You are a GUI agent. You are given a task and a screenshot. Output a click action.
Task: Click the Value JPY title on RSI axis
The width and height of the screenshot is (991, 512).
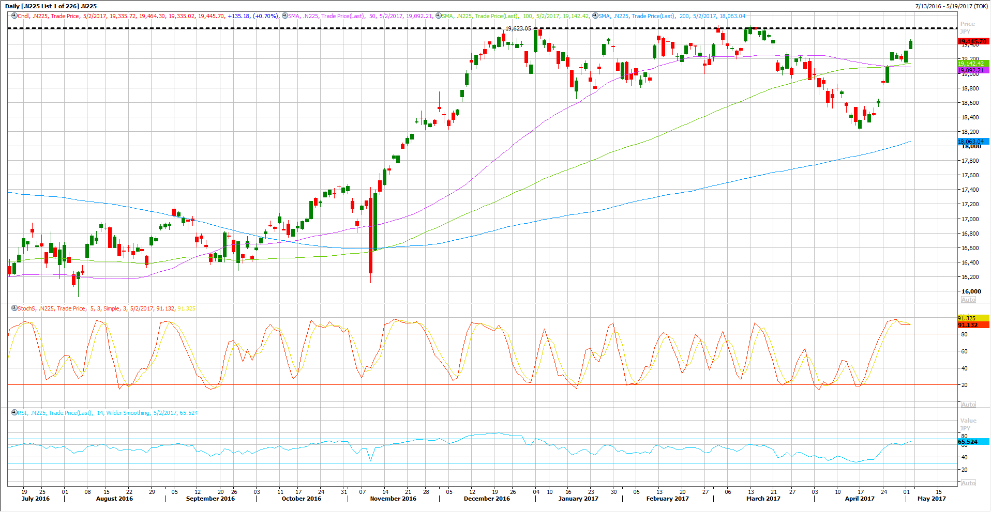tap(968, 424)
